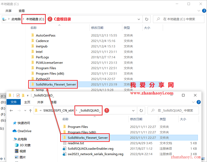The height and width of the screenshot is (162, 207).
Task: Sort by 类型 column in _SolidSQUAD_ window
Action: point(163,119)
